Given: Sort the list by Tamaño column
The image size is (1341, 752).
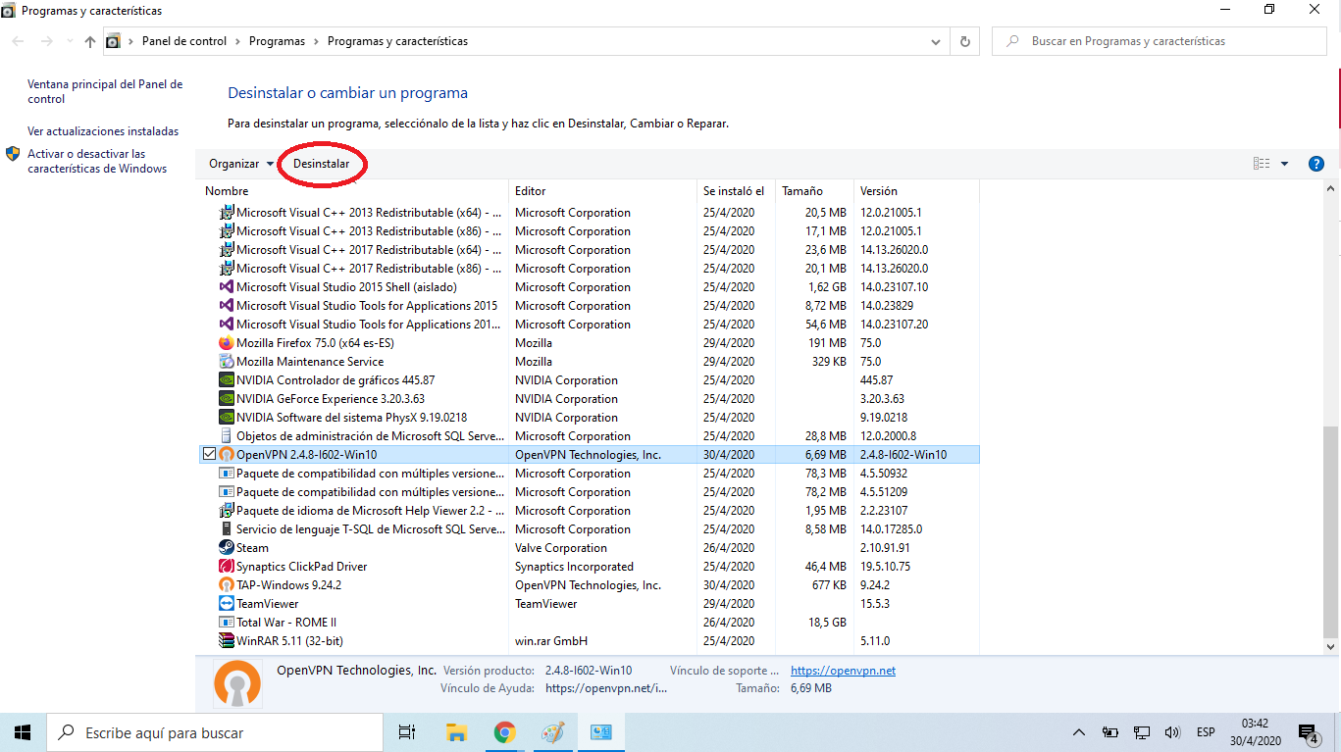Looking at the screenshot, I should pyautogui.click(x=816, y=191).
